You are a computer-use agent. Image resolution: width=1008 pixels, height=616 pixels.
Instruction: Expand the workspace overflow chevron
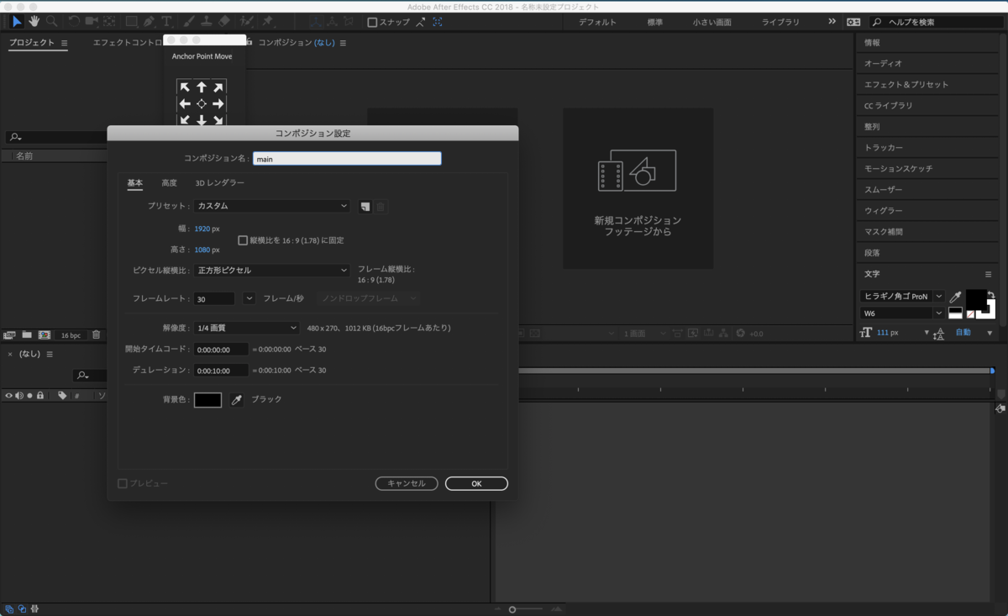click(x=832, y=22)
